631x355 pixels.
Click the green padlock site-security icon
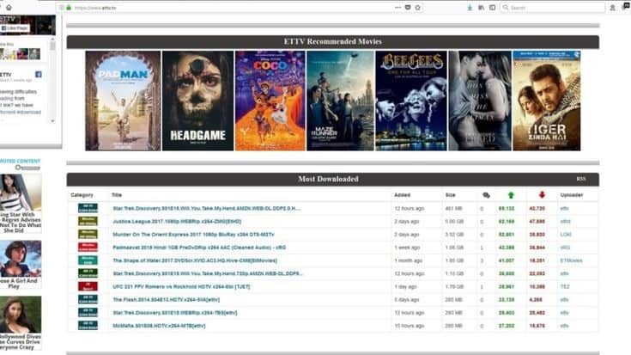point(69,8)
